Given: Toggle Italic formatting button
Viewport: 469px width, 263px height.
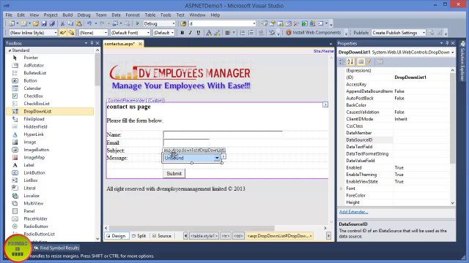Looking at the screenshot, I should (x=191, y=33).
